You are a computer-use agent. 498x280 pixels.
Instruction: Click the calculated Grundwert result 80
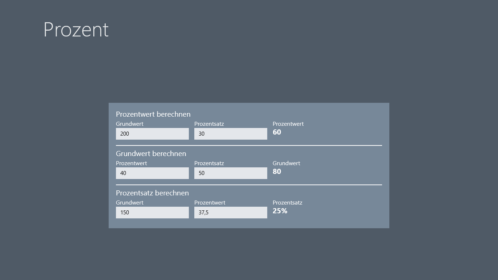click(x=277, y=172)
